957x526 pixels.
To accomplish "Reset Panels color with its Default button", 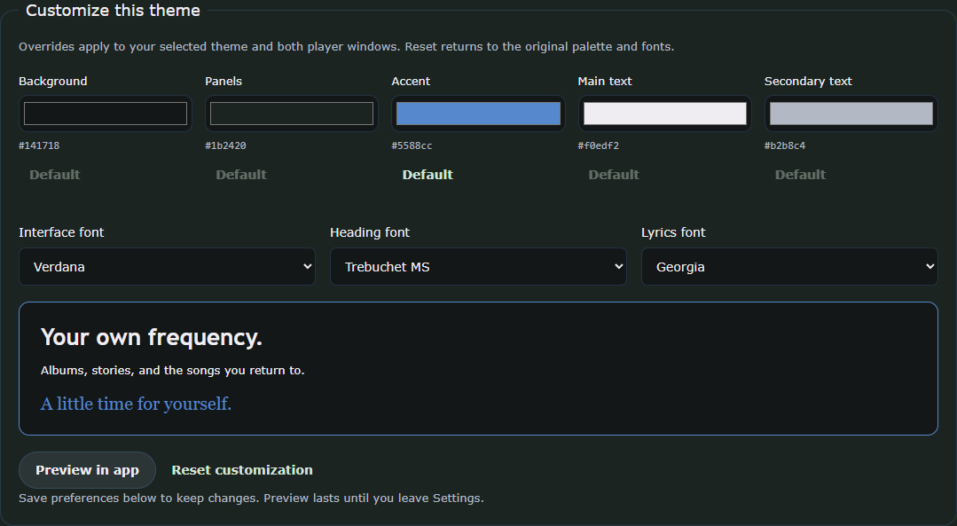I will pyautogui.click(x=241, y=175).
